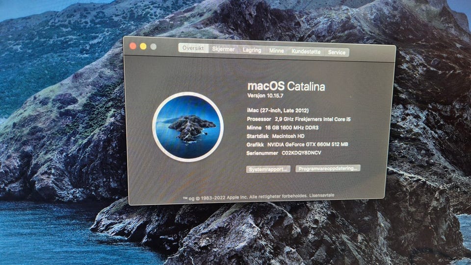Click the Systemrapport... button

(268, 169)
